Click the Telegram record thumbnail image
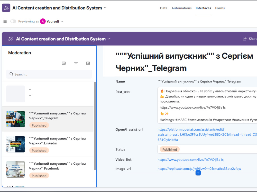Screen dimensions: 257x192 pyautogui.click(x=16, y=119)
